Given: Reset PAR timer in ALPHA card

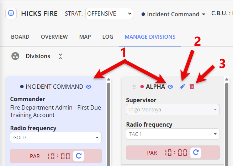Looking at the screenshot, I should click(x=196, y=153).
